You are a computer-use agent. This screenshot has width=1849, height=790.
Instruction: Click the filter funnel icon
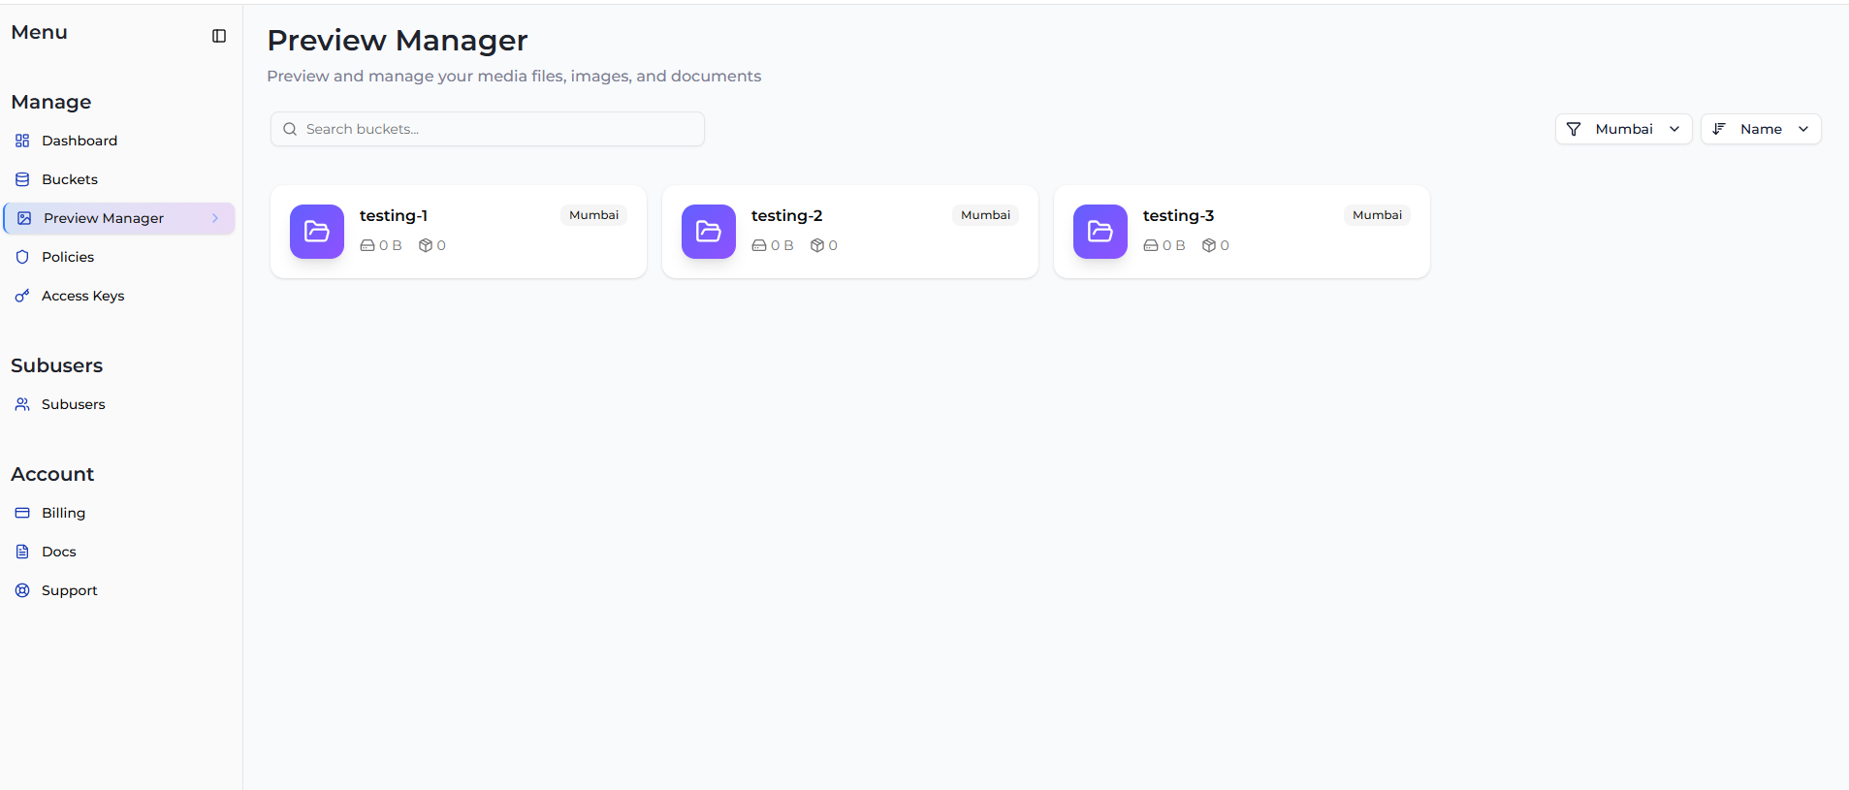pos(1574,129)
